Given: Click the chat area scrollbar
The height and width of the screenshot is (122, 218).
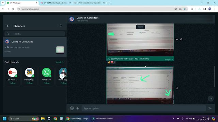Looking at the screenshot, I should tap(214, 76).
